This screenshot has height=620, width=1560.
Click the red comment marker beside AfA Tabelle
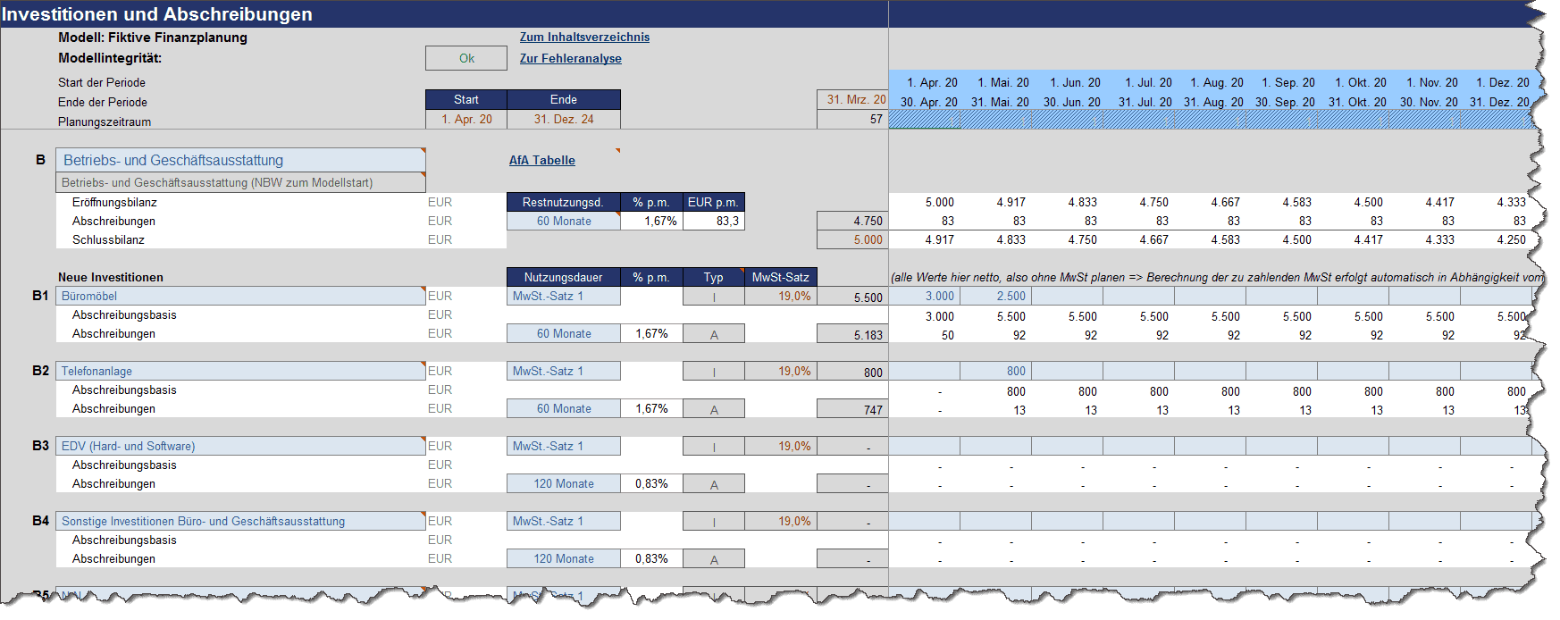[x=617, y=150]
